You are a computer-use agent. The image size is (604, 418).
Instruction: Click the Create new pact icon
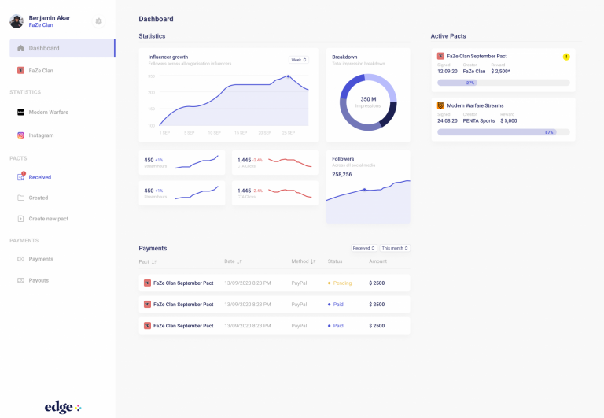[20, 219]
